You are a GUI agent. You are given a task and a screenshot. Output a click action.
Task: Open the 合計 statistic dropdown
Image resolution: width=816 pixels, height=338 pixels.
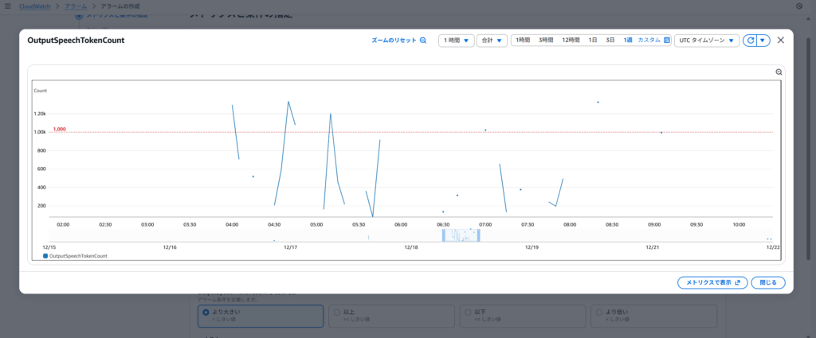[492, 41]
